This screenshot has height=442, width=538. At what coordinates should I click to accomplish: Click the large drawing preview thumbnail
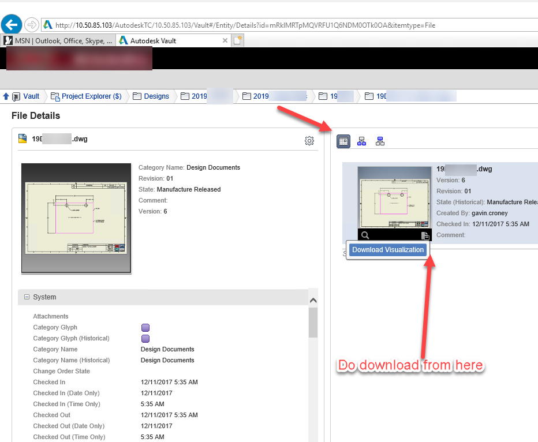coord(76,218)
